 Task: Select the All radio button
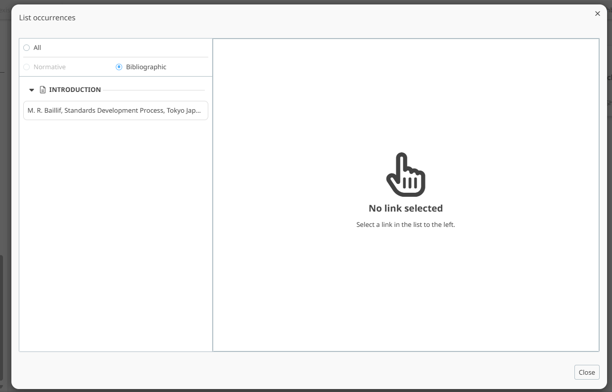point(27,48)
